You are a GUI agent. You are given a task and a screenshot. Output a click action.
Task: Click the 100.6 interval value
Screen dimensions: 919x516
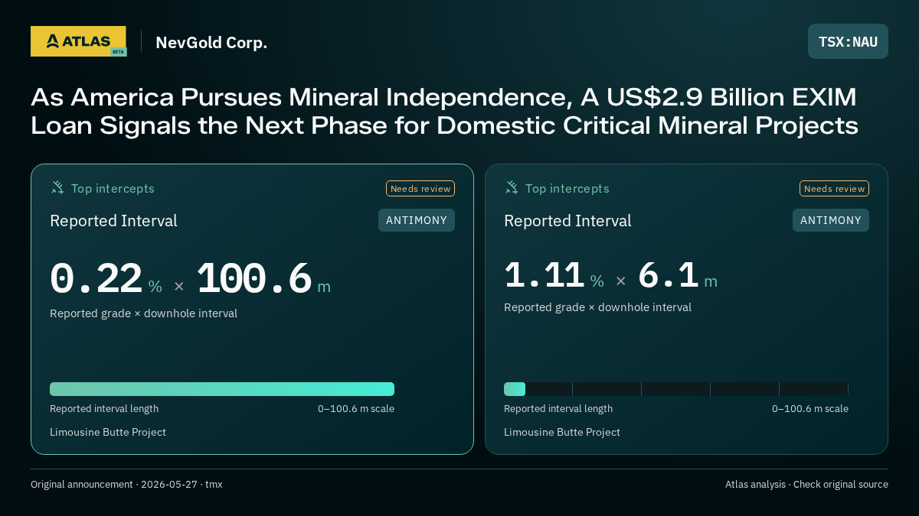coord(254,279)
